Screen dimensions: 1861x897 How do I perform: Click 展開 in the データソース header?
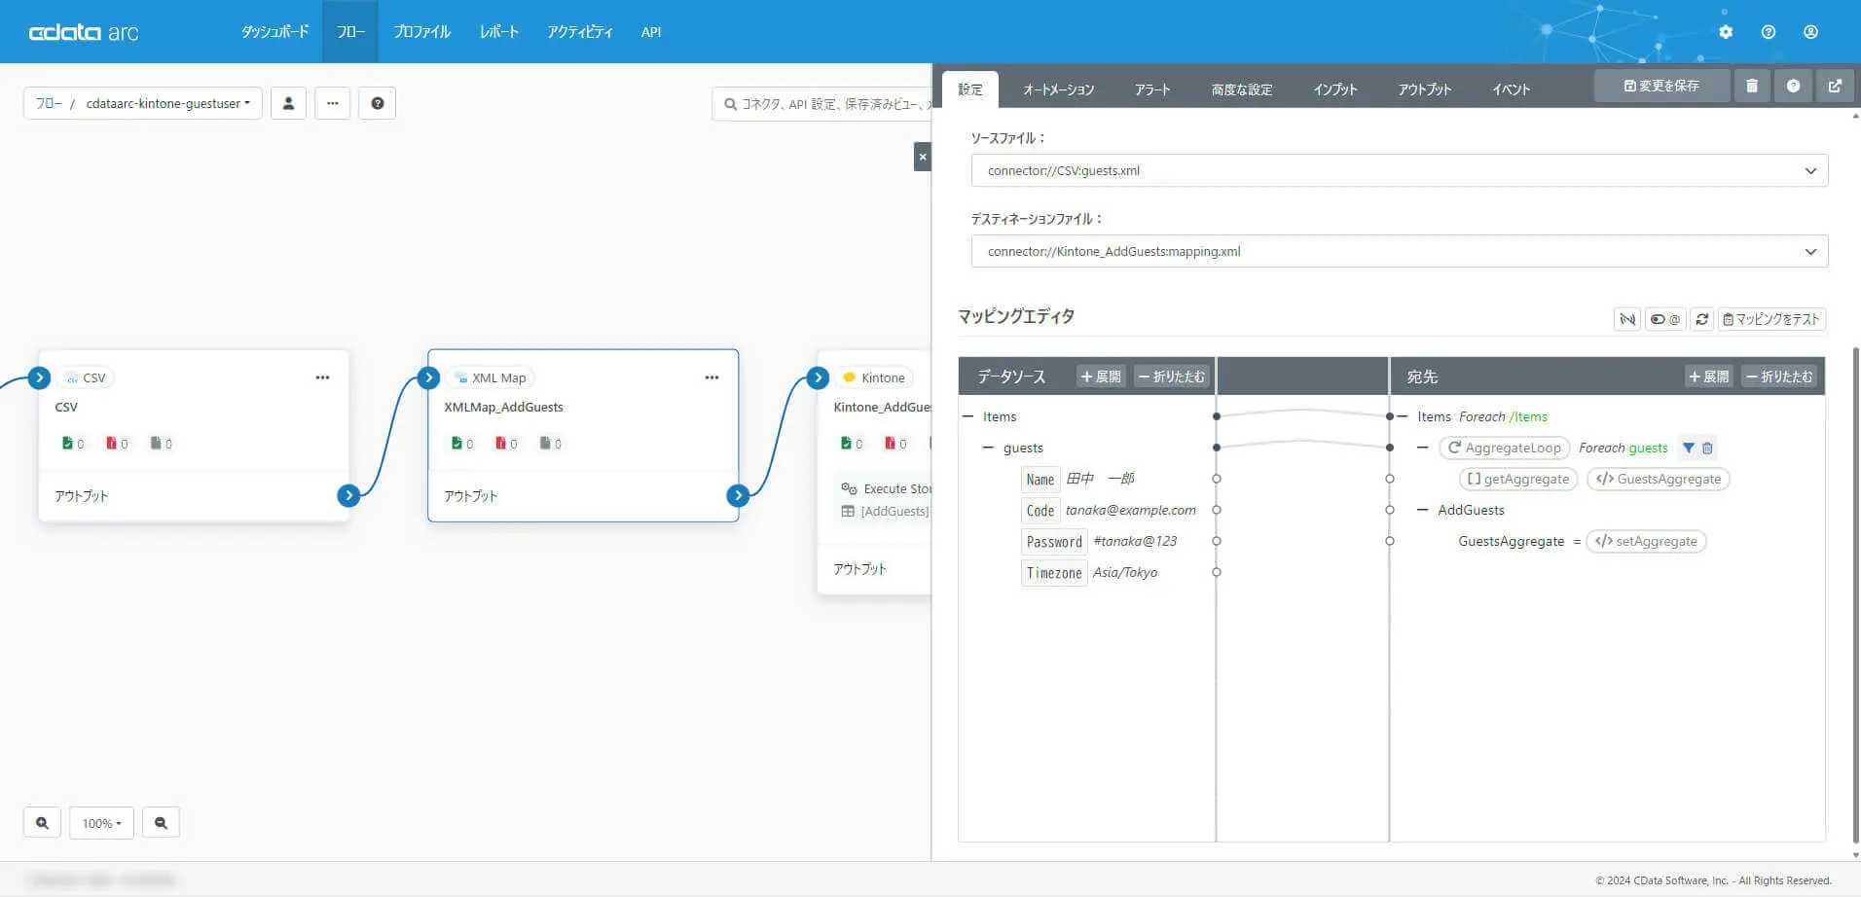pos(1101,377)
